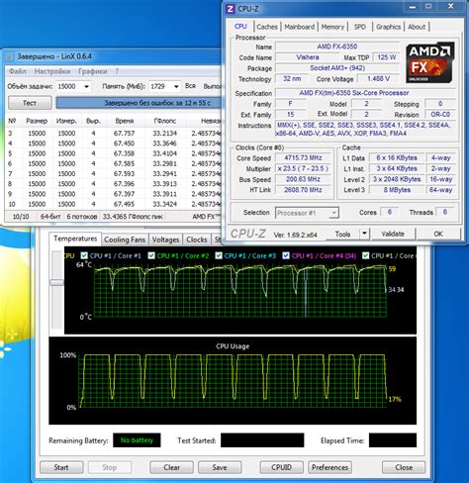Click the Bus Speed value 200.63 MHz
The height and width of the screenshot is (483, 469).
coord(304,179)
